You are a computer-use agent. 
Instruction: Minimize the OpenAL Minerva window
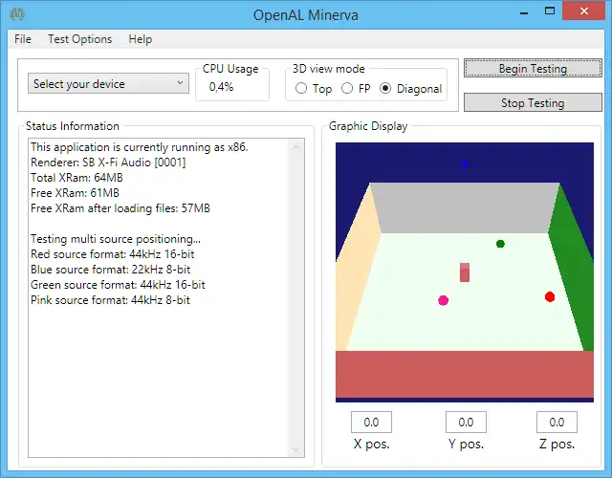[x=524, y=11]
